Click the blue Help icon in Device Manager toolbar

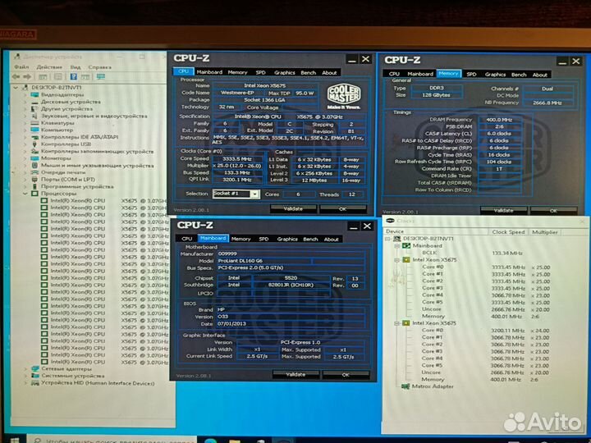click(x=74, y=77)
